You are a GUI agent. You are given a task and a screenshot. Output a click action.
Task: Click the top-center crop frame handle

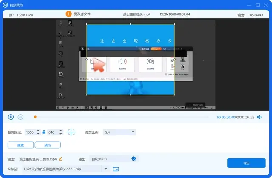(130, 24)
